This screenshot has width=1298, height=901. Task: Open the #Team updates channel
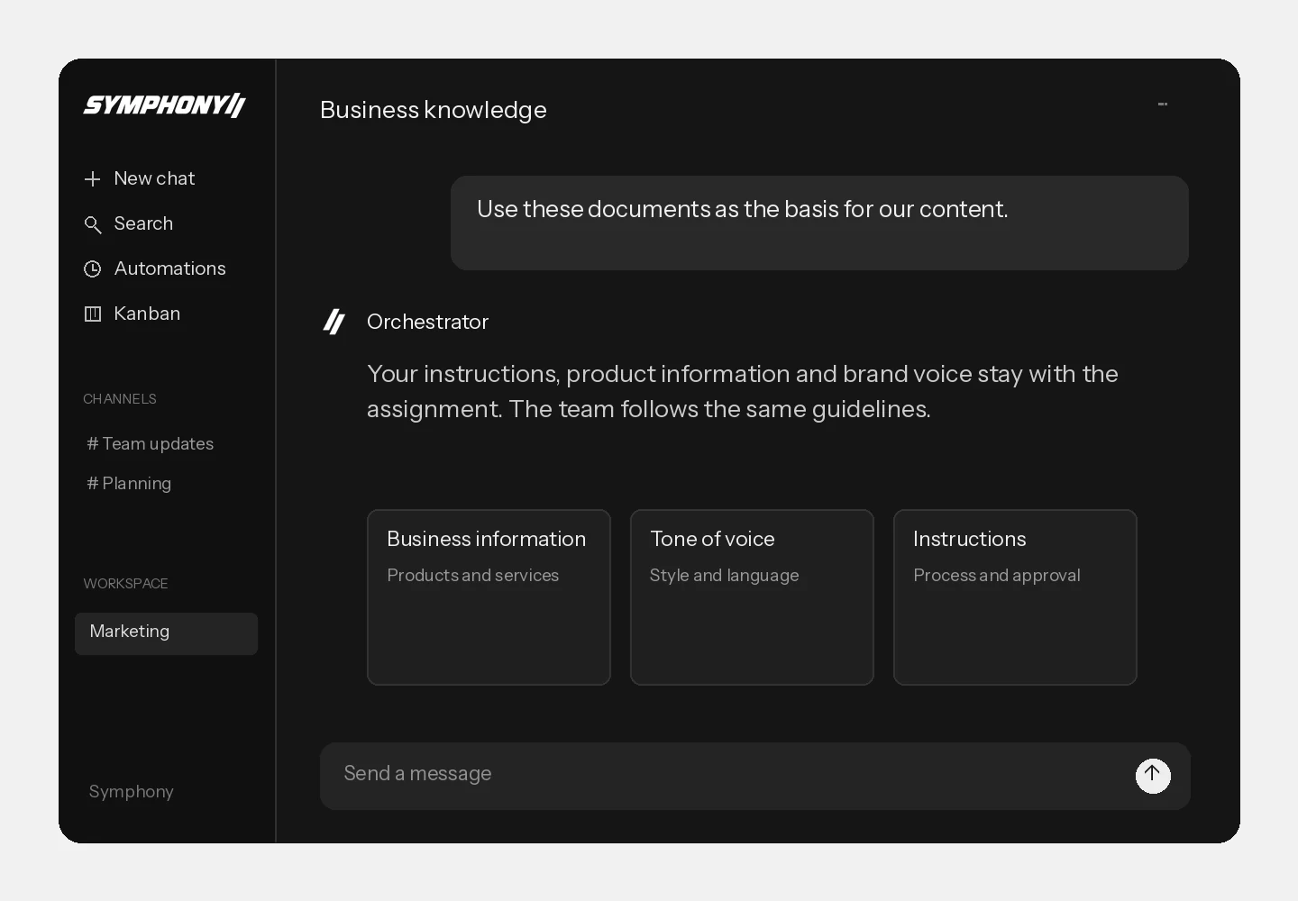click(150, 443)
